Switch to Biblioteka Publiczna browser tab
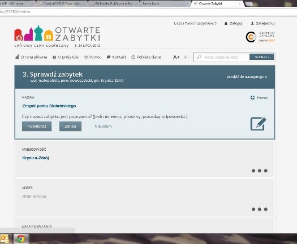The image size is (297, 244). click(x=114, y=3)
